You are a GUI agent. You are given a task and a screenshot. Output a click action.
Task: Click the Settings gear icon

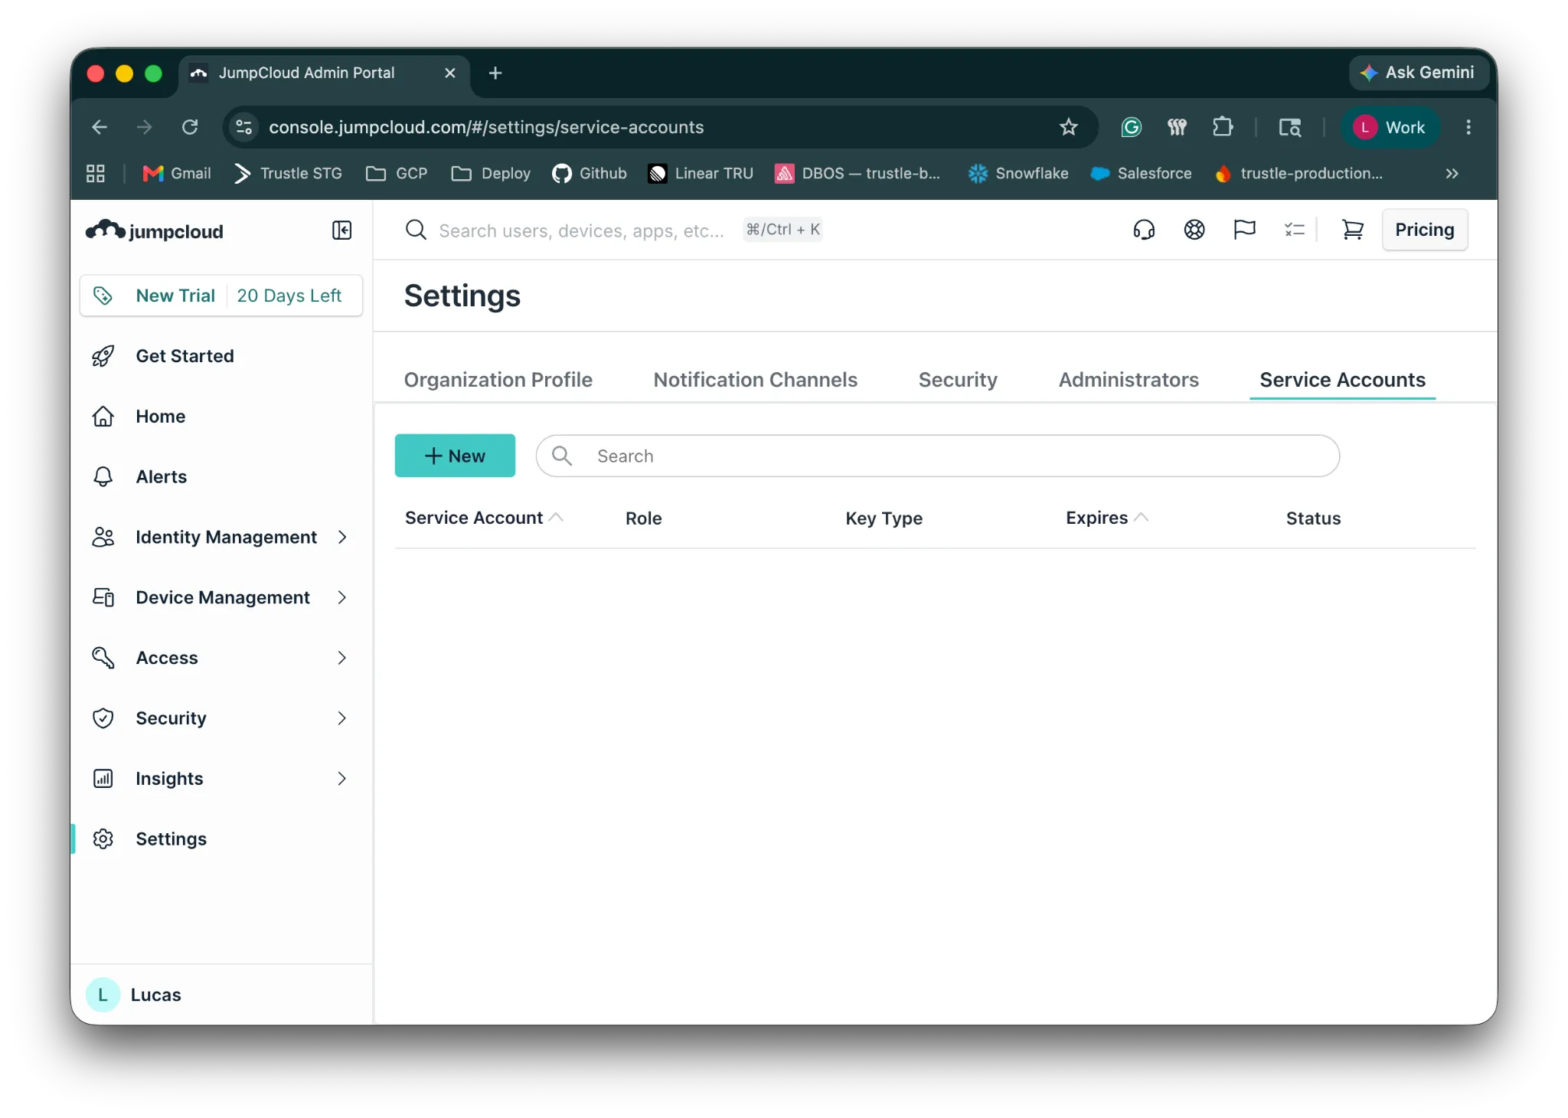[x=103, y=839]
